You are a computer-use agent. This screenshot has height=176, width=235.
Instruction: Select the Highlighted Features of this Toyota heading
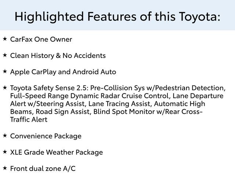(x=117, y=16)
